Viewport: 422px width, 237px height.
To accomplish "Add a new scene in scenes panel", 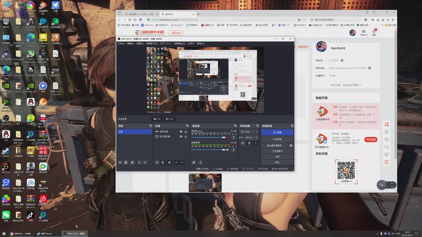I will coord(120,162).
